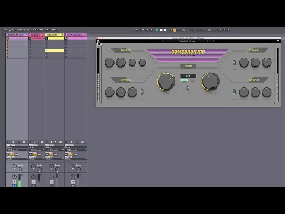Toggle the switch in the Stereo section
This screenshot has width=285, height=214.
point(142,92)
